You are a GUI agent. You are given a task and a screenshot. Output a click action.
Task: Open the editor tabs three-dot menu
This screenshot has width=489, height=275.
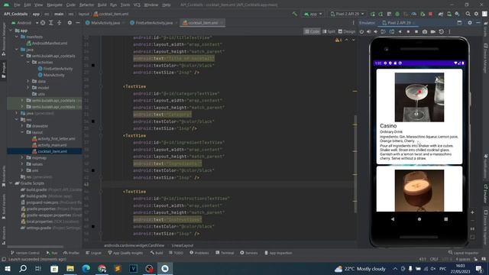point(353,23)
